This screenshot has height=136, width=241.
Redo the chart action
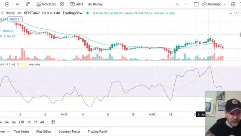coord(186,4)
